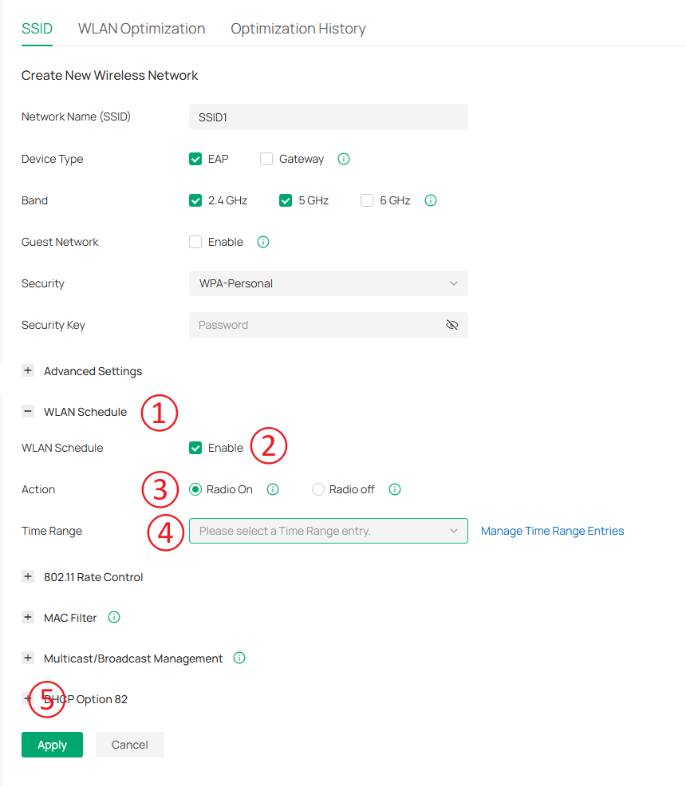Viewport: 686px width, 787px height.
Task: Click the Multicast/Broadcast Management info icon
Action: pos(239,658)
